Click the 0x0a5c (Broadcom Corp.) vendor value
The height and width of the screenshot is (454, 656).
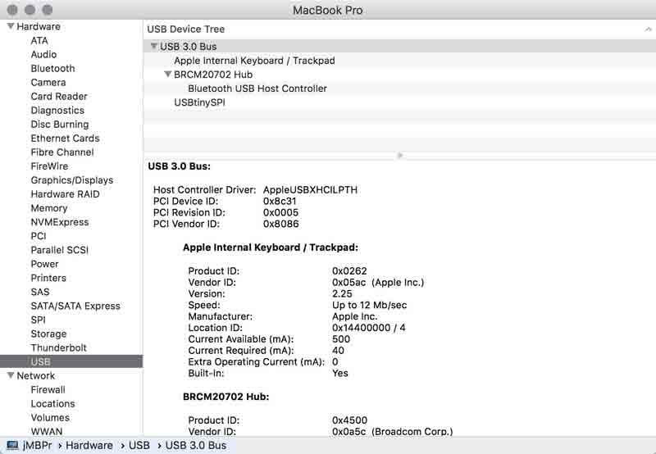click(392, 431)
